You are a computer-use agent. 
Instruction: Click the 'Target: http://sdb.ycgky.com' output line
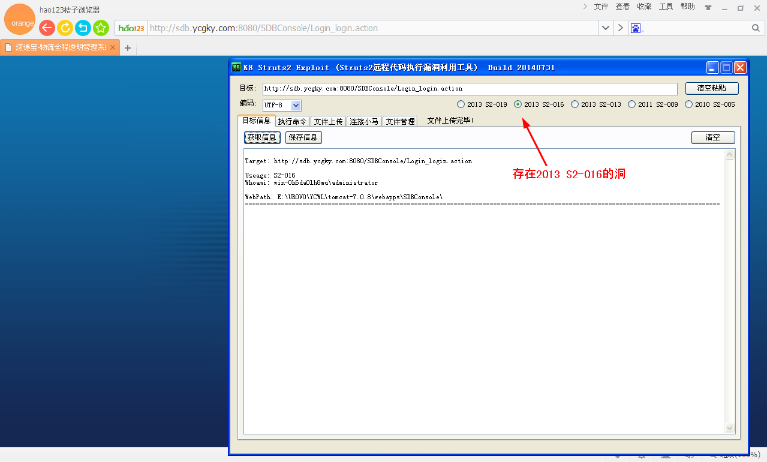(x=358, y=161)
